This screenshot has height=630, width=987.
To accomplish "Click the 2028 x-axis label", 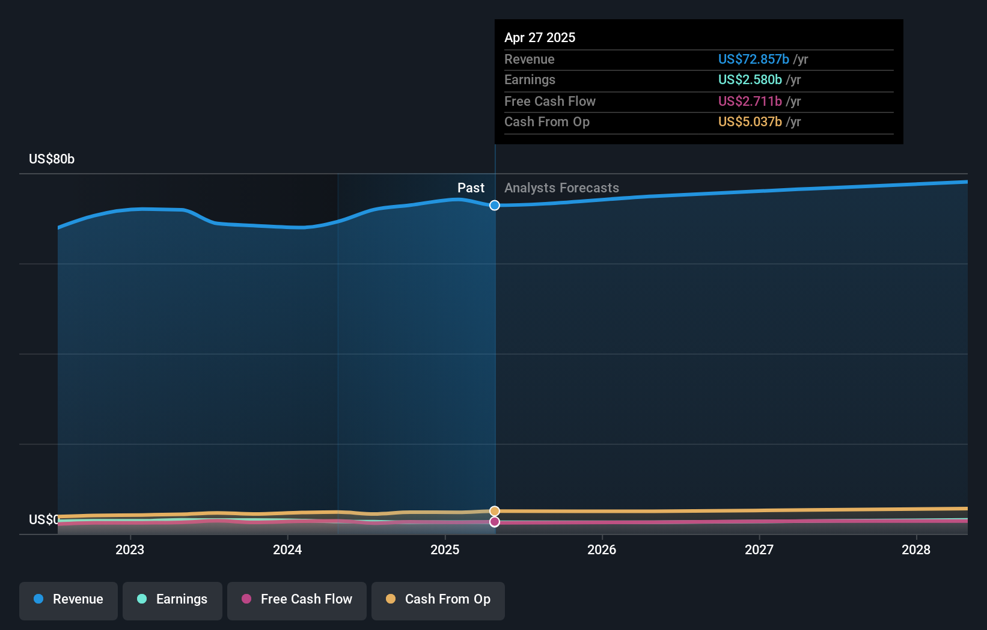I will pos(916,549).
